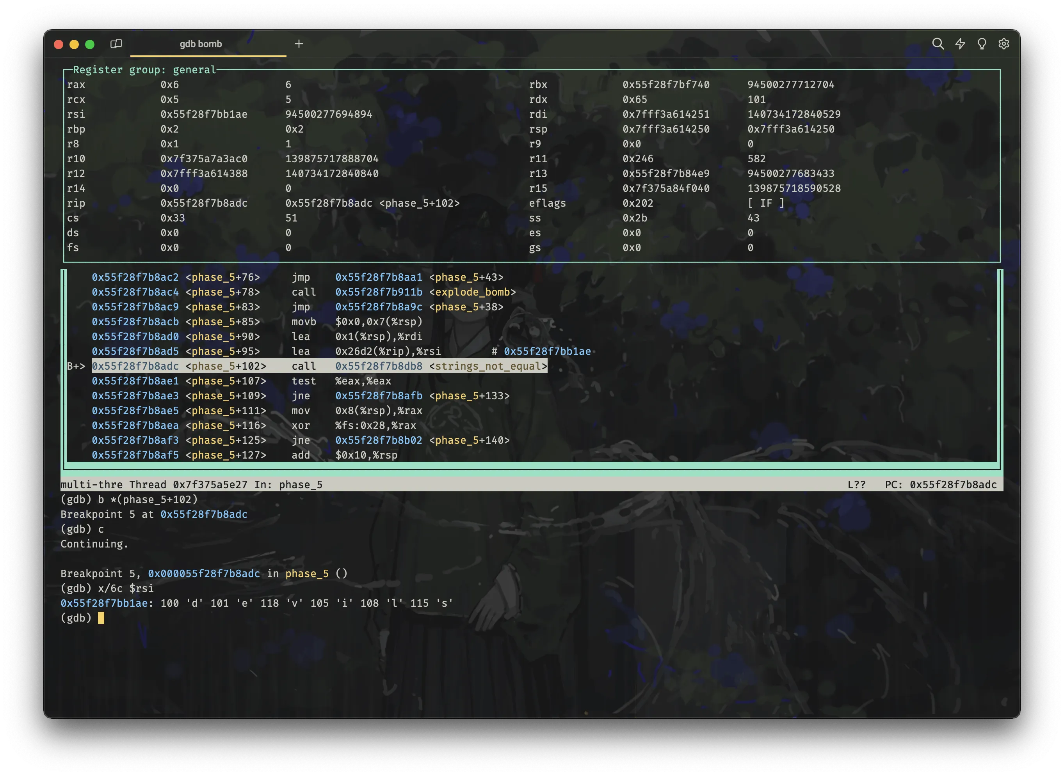
Task: Click the yellow minimize window button
Action: pos(74,44)
